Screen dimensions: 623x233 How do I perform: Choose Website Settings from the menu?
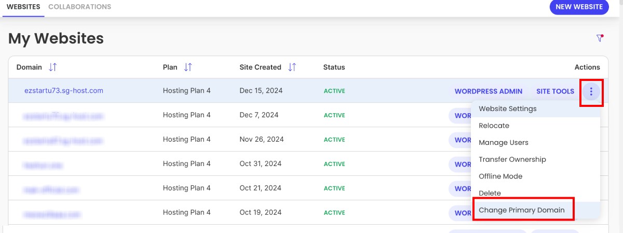pyautogui.click(x=507, y=109)
